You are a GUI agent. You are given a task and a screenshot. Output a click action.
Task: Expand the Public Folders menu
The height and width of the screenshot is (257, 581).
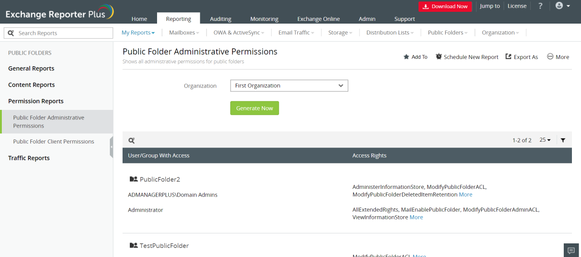pyautogui.click(x=448, y=33)
